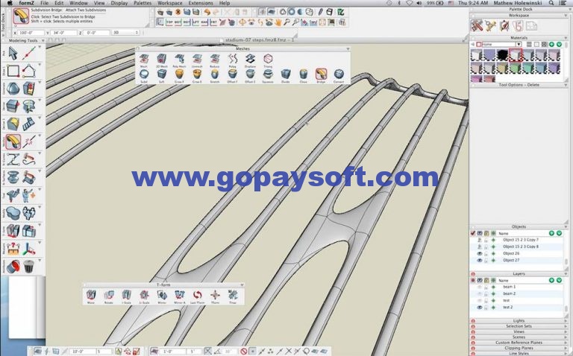Viewport: 573px width, 356px height.
Task: Toggle visibility of layer test 2
Action: coord(480,308)
